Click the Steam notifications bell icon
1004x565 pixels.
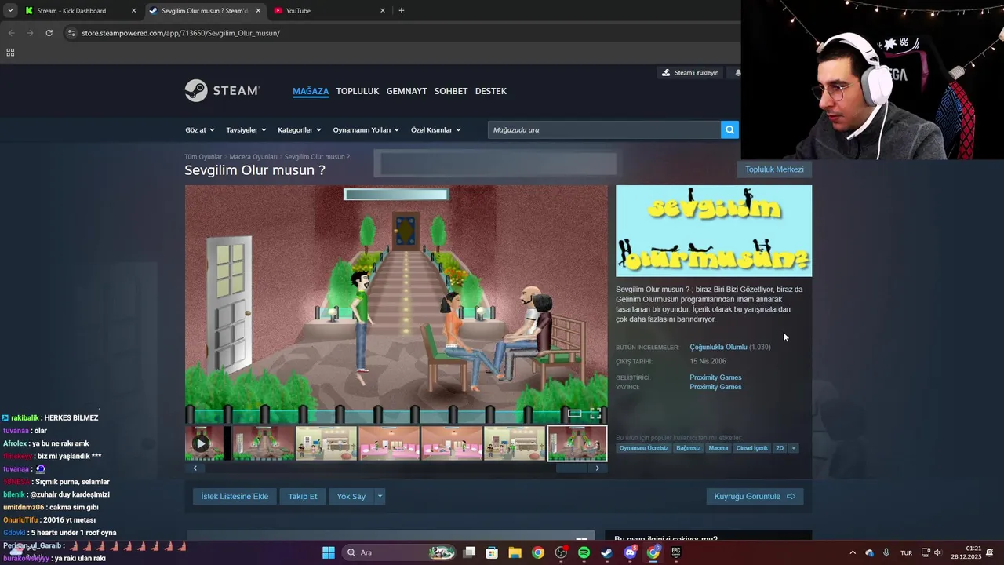pyautogui.click(x=737, y=73)
